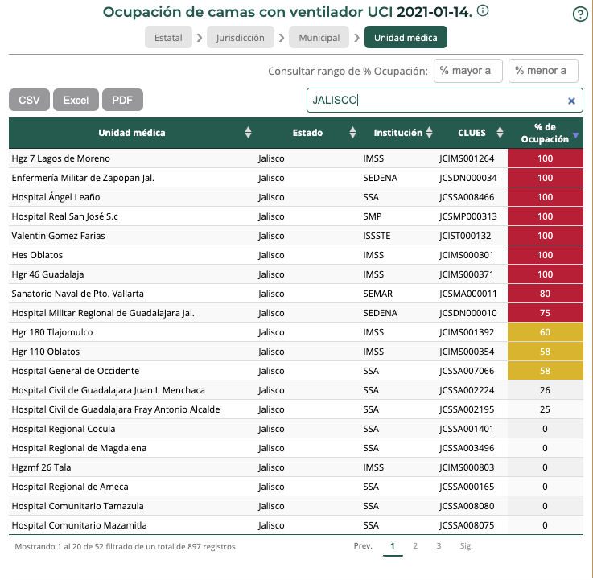
Task: Click the help question mark icon
Action: pyautogui.click(x=579, y=14)
